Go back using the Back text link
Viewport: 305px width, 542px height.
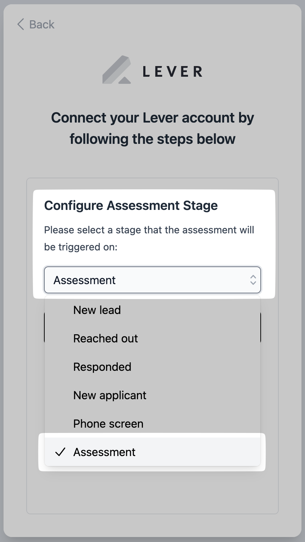coord(41,25)
